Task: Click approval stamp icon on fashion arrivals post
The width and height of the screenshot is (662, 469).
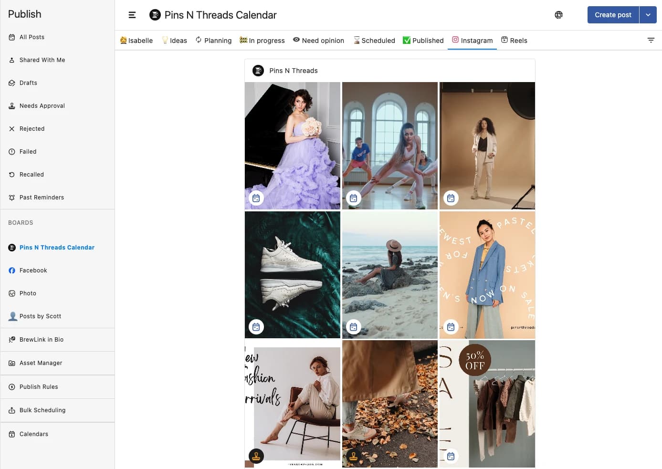Action: pyautogui.click(x=256, y=456)
